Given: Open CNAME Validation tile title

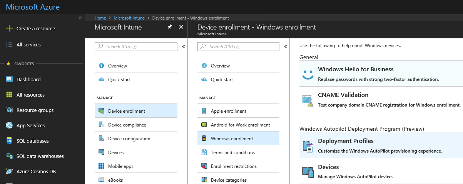Looking at the screenshot, I should click(343, 95).
